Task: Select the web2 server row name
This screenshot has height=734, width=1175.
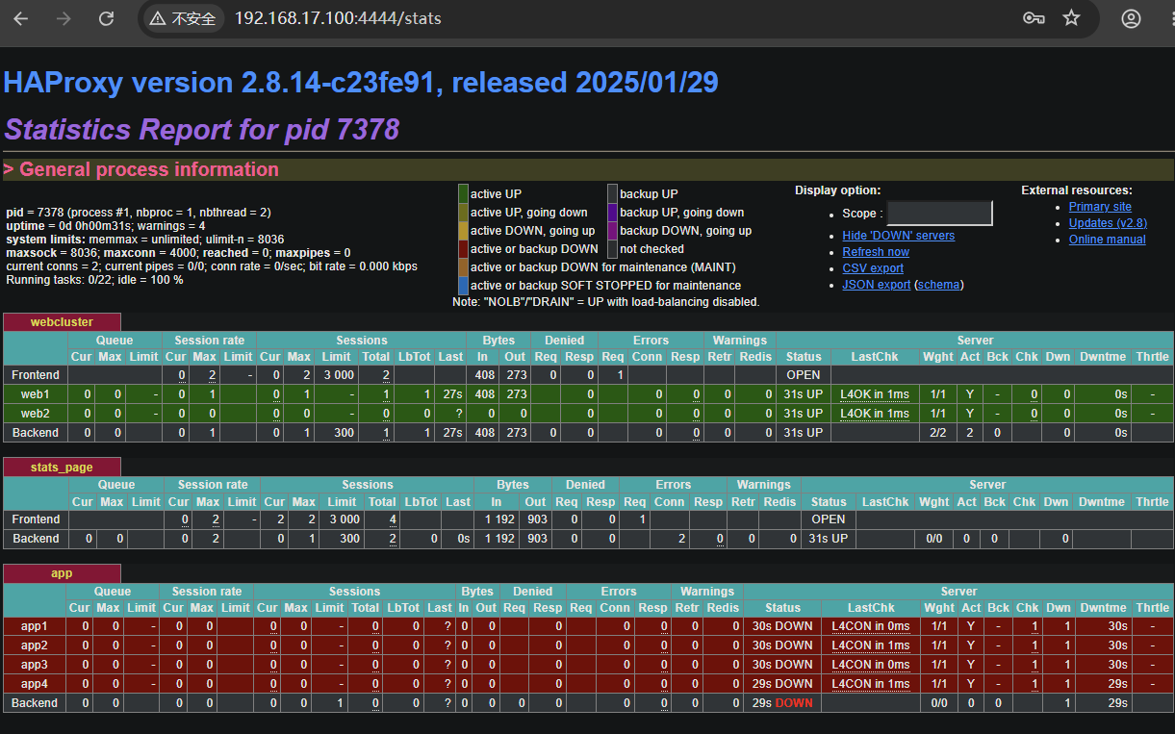Action: click(36, 414)
